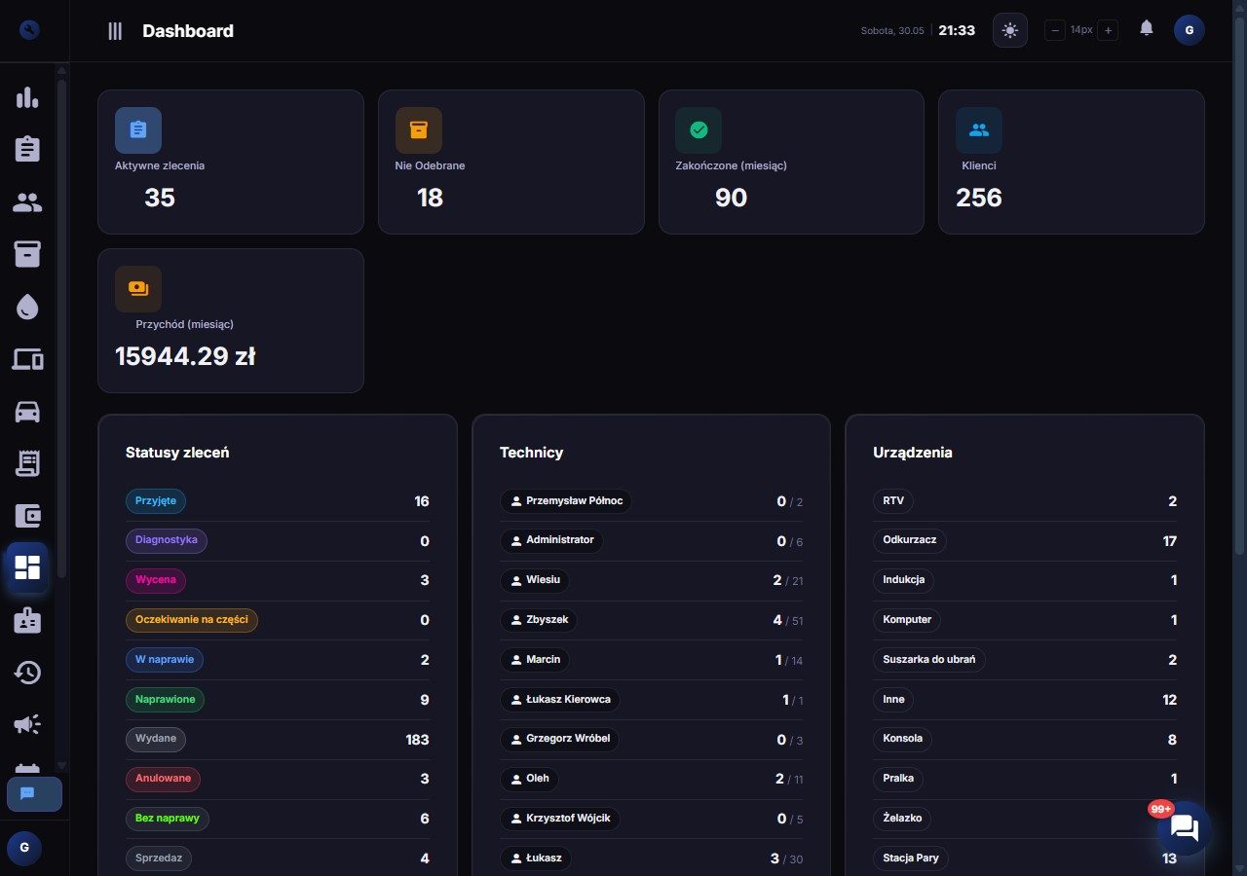This screenshot has height=876, width=1247.
Task: Open the floating chat bubble with 99+ badge
Action: 1185,828
